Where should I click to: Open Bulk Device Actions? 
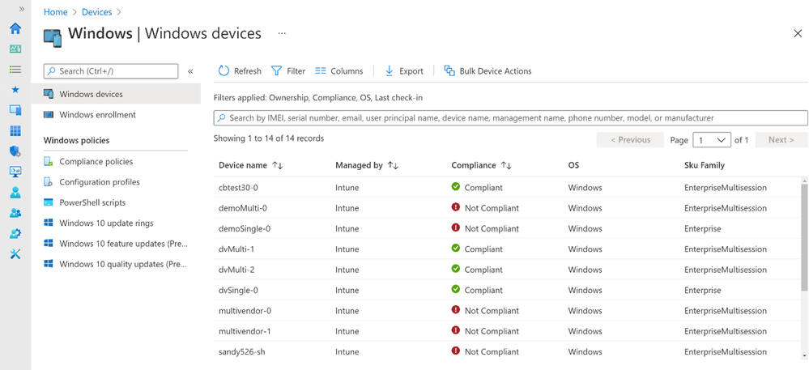(x=488, y=71)
